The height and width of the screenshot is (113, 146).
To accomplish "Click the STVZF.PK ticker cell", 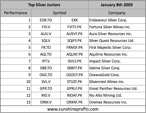I will point(74,82).
